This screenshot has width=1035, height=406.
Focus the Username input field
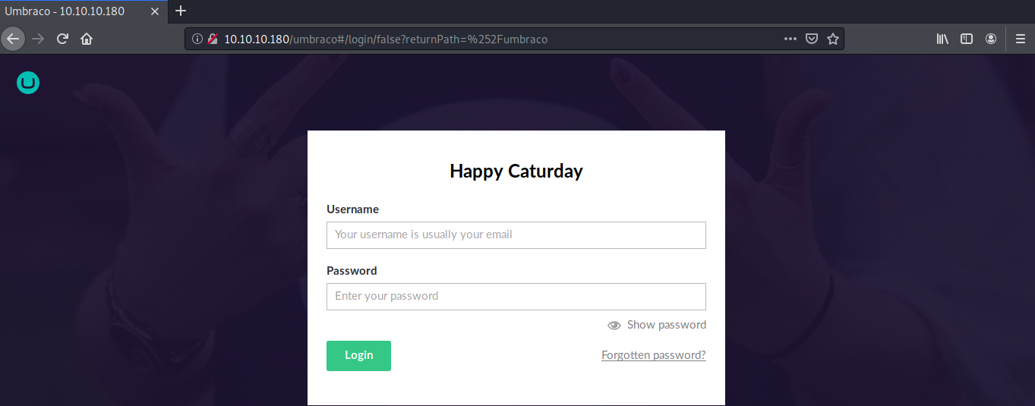(x=516, y=235)
